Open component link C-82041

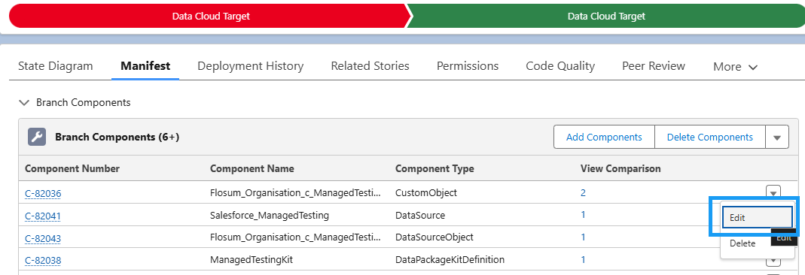pos(43,216)
